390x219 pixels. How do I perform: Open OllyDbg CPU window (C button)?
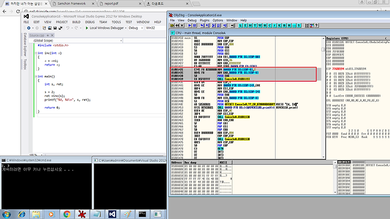pos(270,25)
